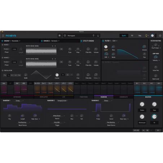
Task: Adjust the Filter 1 Cutoff knob
Action: pos(106,47)
